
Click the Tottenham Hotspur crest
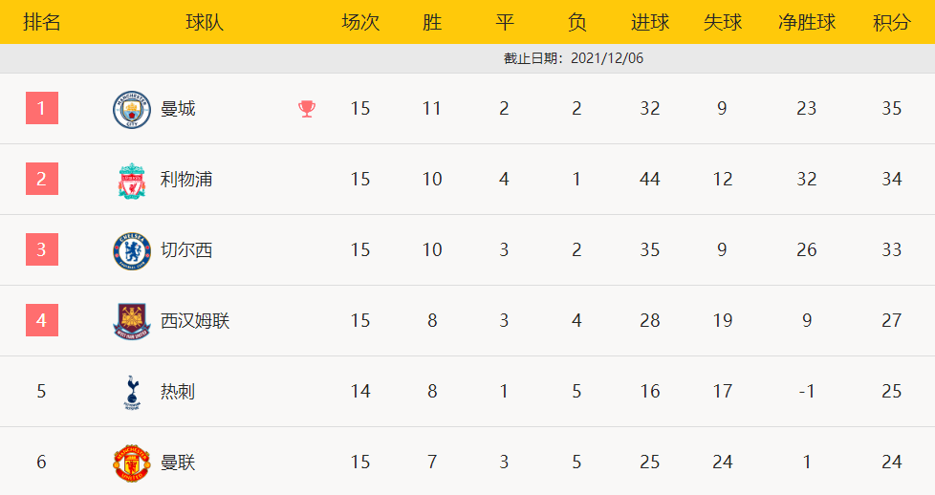(131, 392)
